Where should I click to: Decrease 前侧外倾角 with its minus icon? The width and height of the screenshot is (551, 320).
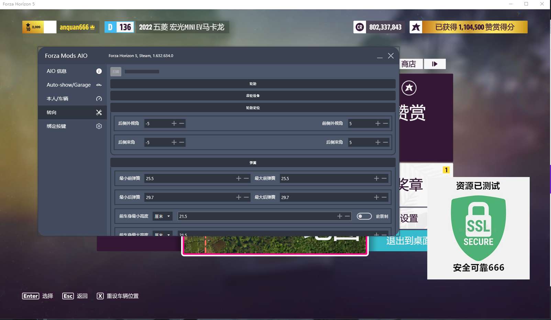(x=386, y=123)
